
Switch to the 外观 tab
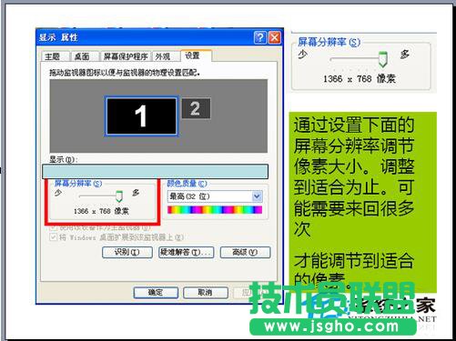click(166, 56)
